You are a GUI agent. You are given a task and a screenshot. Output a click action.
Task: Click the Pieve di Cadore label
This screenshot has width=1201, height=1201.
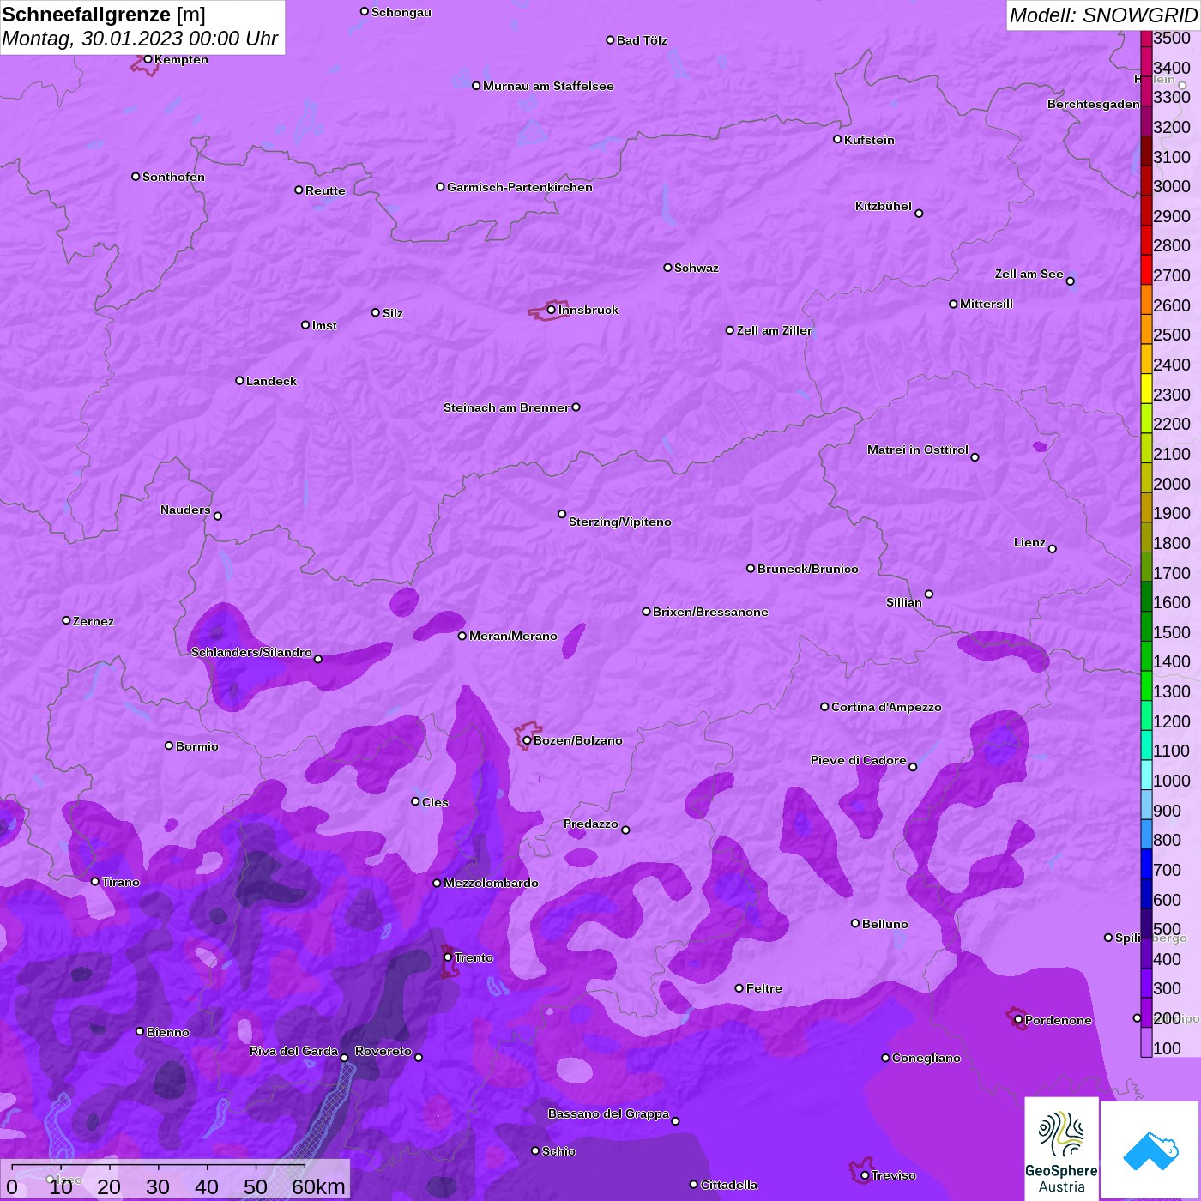859,760
